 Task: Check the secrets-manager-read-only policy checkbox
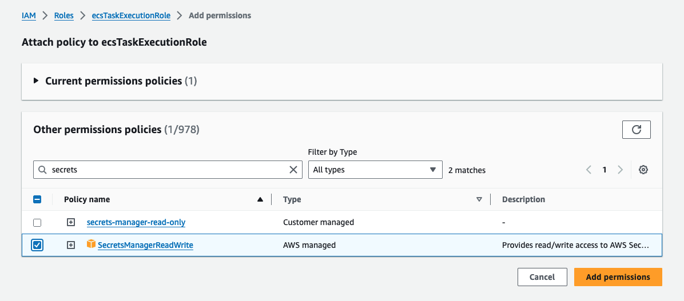[x=37, y=222]
